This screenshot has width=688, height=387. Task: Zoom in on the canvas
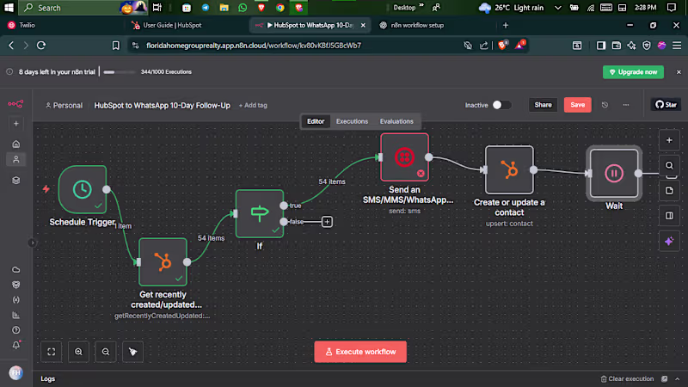78,352
